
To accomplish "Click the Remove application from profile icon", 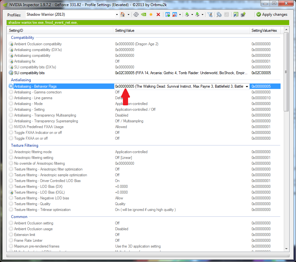I will click(175, 14).
